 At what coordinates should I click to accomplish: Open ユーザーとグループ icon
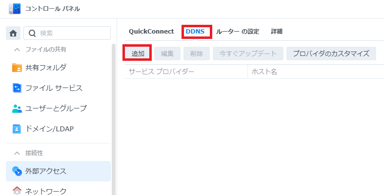coord(17,108)
